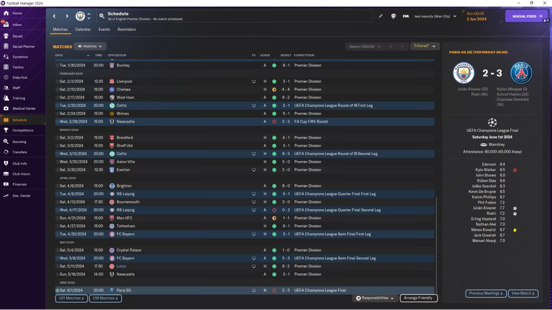
Task: Select the circle on Paris SG row
Action: [x=57, y=291]
